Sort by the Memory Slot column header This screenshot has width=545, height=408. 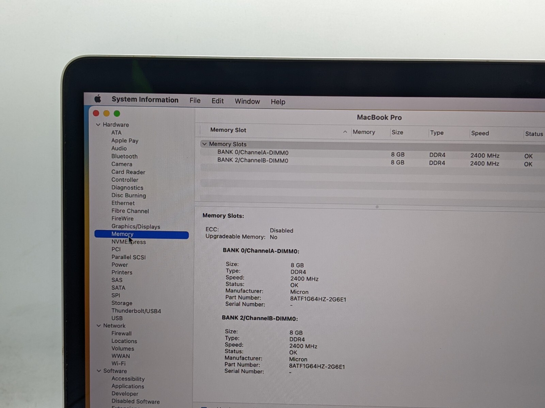pos(228,130)
